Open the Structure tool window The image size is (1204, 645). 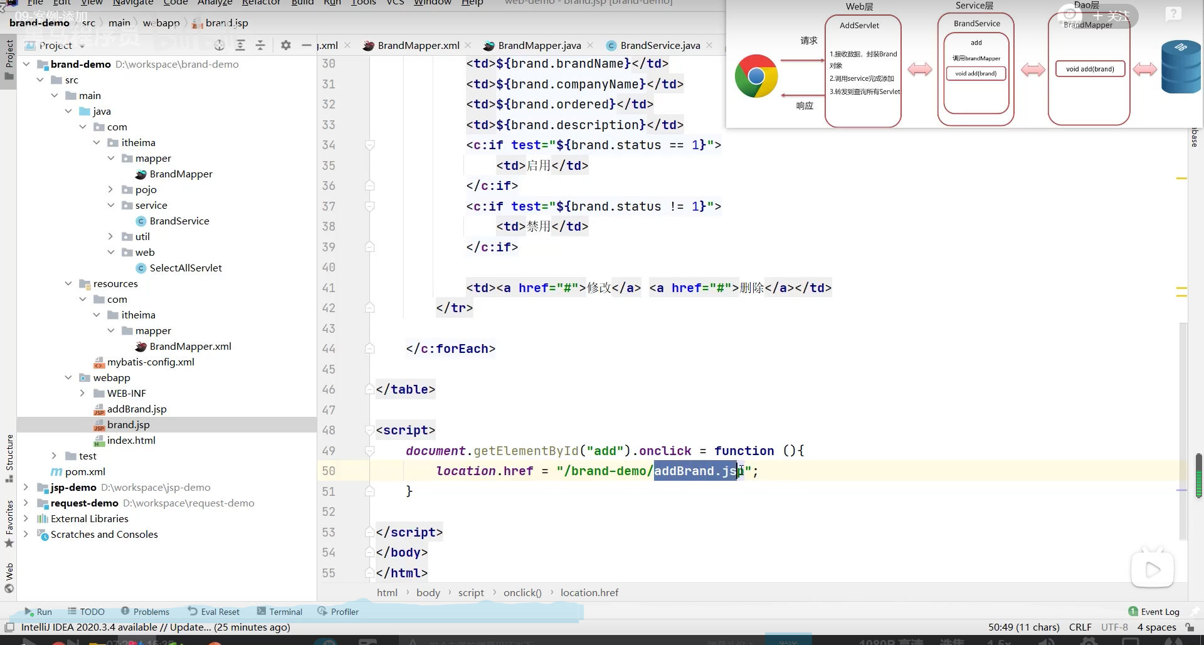point(9,458)
